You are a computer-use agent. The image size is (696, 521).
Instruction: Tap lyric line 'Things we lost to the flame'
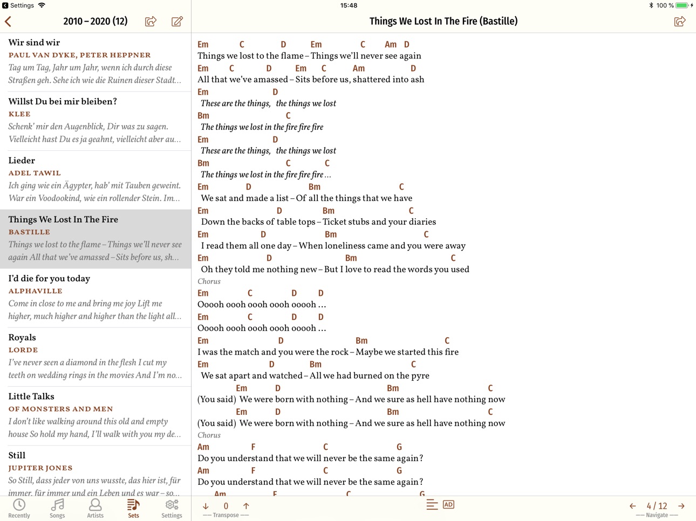tap(250, 56)
